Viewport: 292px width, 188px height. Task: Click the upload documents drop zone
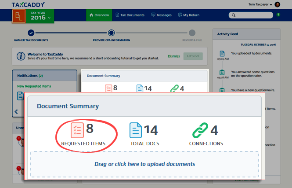(144, 164)
